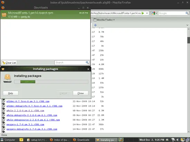Click the scrollbar up arrow
Viewport: 190px width, 142px height.
click(189, 29)
